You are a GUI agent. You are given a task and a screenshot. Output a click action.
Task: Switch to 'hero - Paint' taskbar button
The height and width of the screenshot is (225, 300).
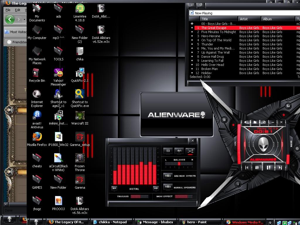200,222
